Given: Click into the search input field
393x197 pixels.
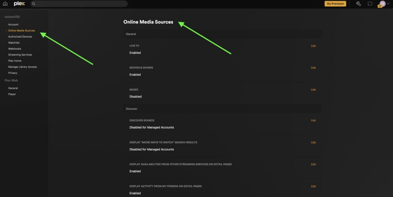Looking at the screenshot, I should pos(81,4).
